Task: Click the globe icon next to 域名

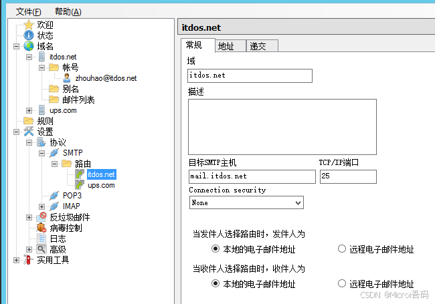Action: pyautogui.click(x=29, y=46)
